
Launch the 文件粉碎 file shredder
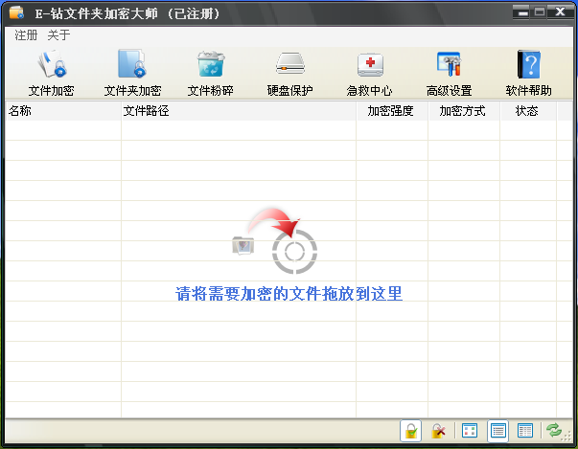[211, 74]
